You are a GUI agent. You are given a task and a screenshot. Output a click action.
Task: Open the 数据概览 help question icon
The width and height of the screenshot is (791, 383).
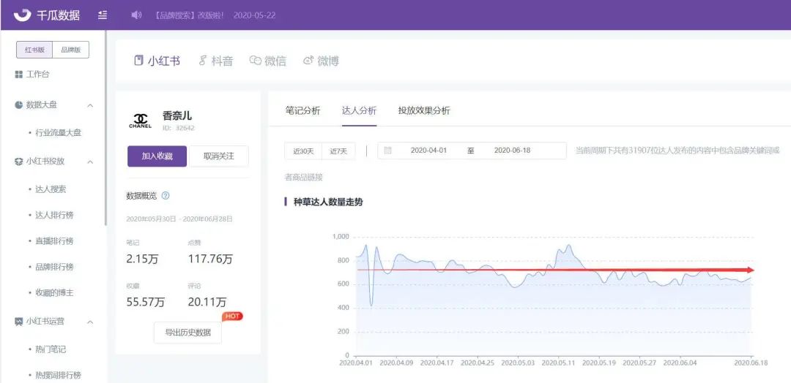click(166, 196)
